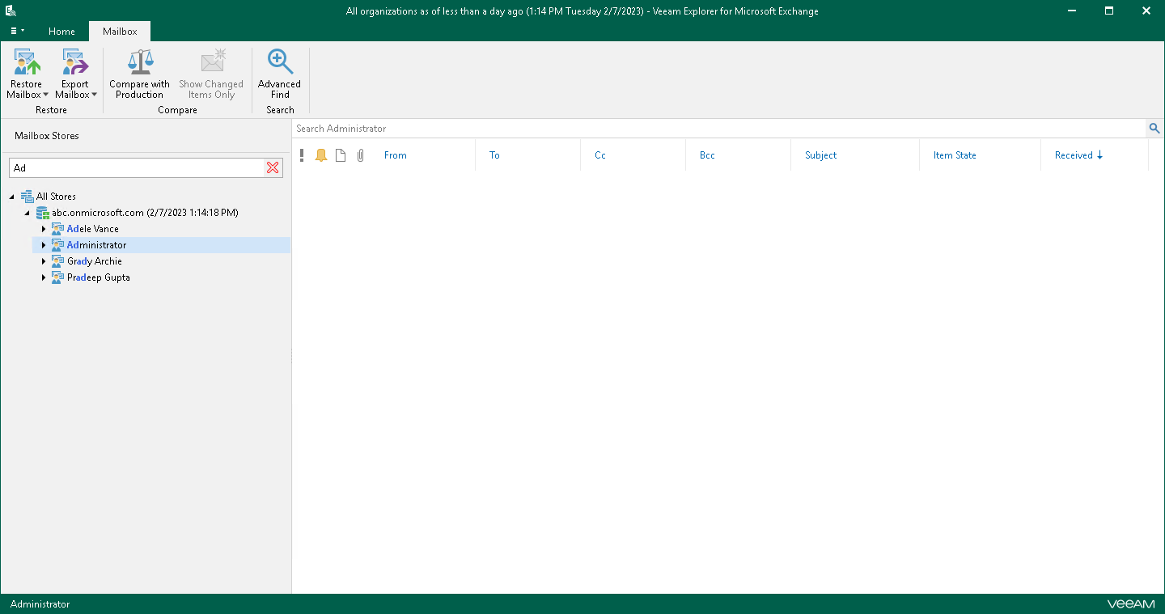Collapse the abc.onmicrosoft.com node
This screenshot has width=1165, height=614.
pyautogui.click(x=28, y=213)
